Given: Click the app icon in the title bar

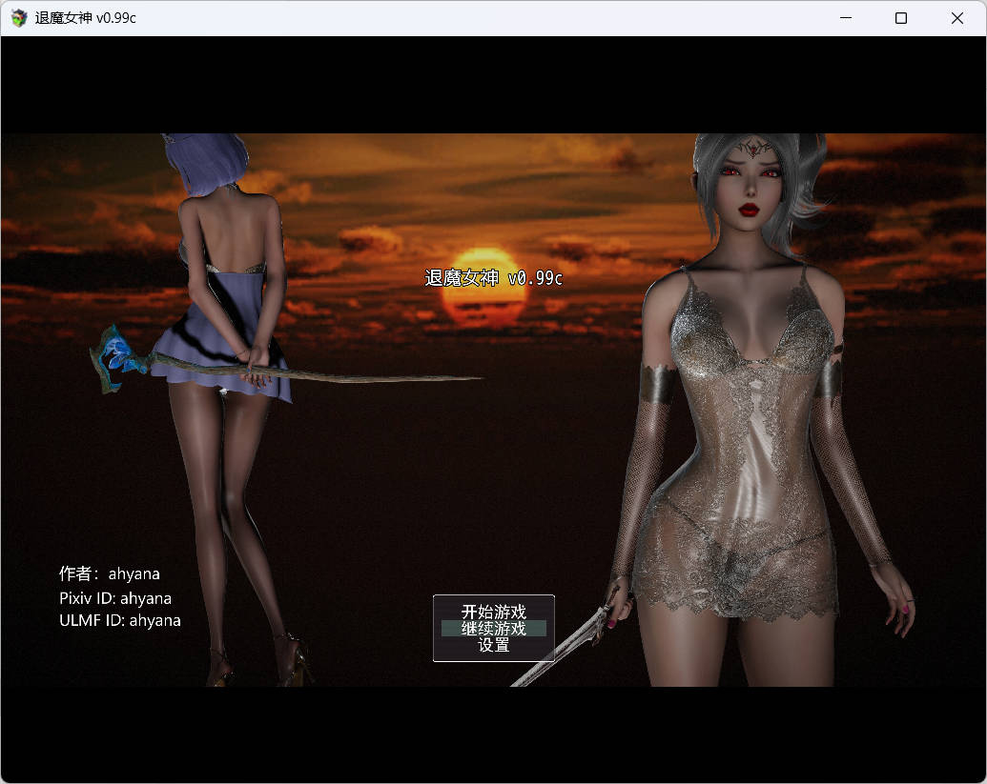Looking at the screenshot, I should point(18,17).
